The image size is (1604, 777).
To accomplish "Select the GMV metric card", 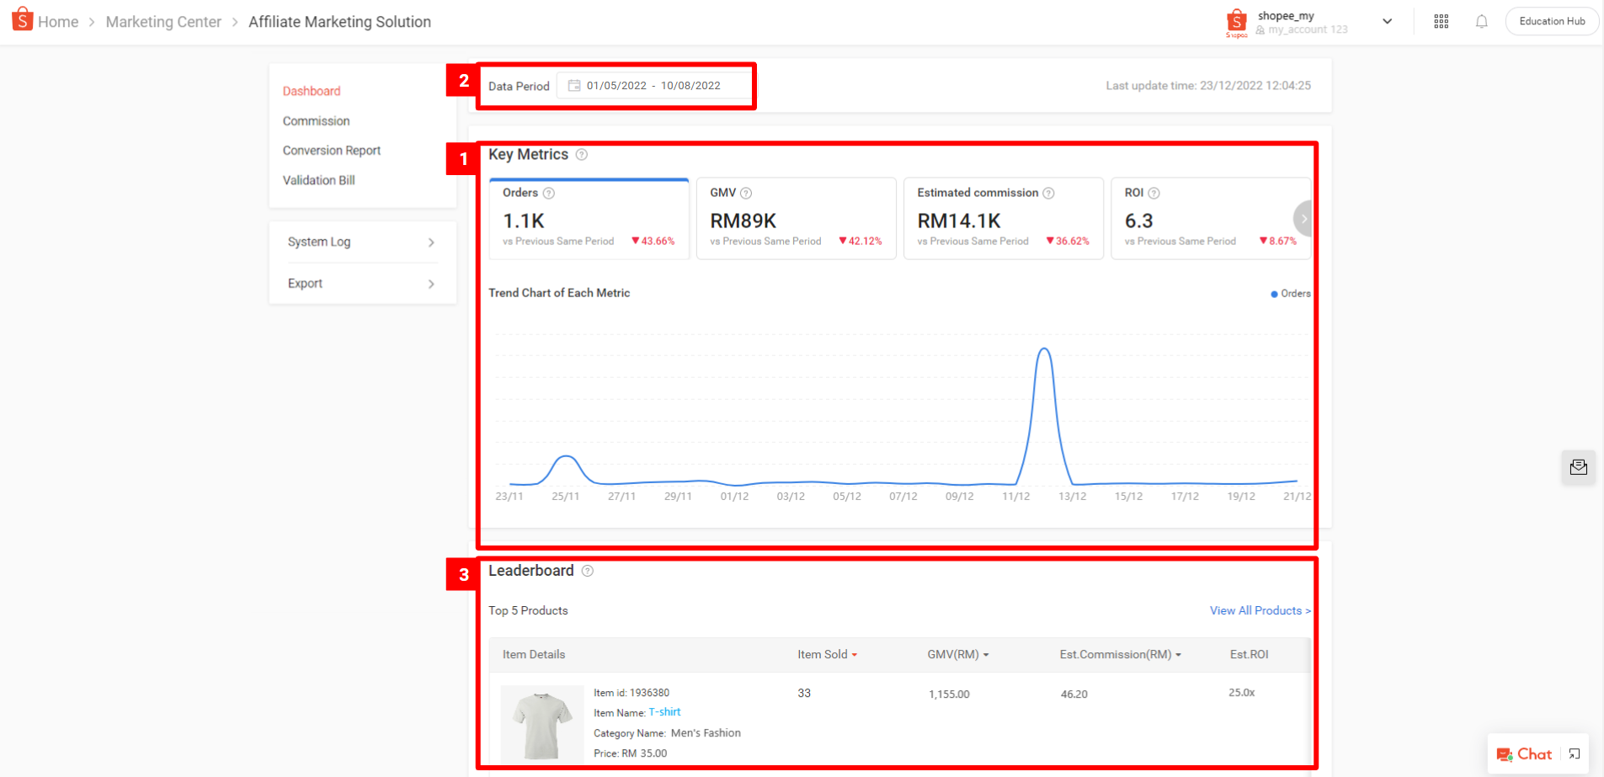I will (796, 218).
